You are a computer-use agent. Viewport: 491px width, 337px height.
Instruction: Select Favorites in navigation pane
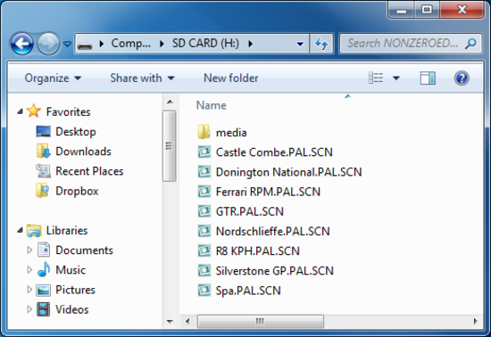click(x=68, y=111)
